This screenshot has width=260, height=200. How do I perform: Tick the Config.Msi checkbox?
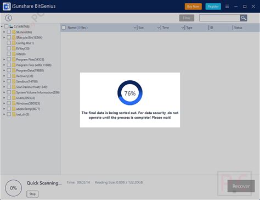9,43
